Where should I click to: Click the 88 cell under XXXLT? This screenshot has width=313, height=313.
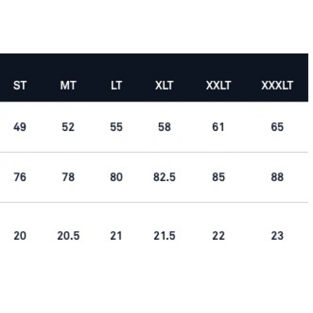[x=277, y=178]
